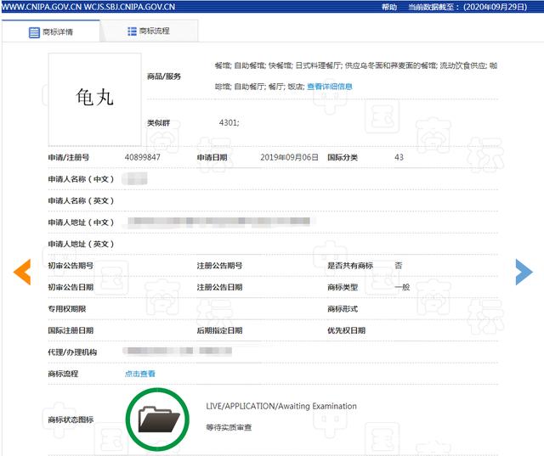544x456 pixels.
Task: Click application number 40899847
Action: [142, 158]
